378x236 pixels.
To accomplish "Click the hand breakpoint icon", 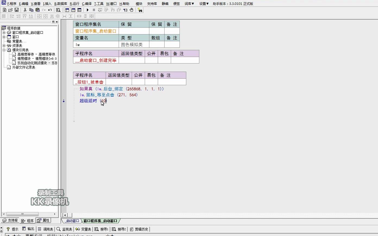I will (131, 10).
